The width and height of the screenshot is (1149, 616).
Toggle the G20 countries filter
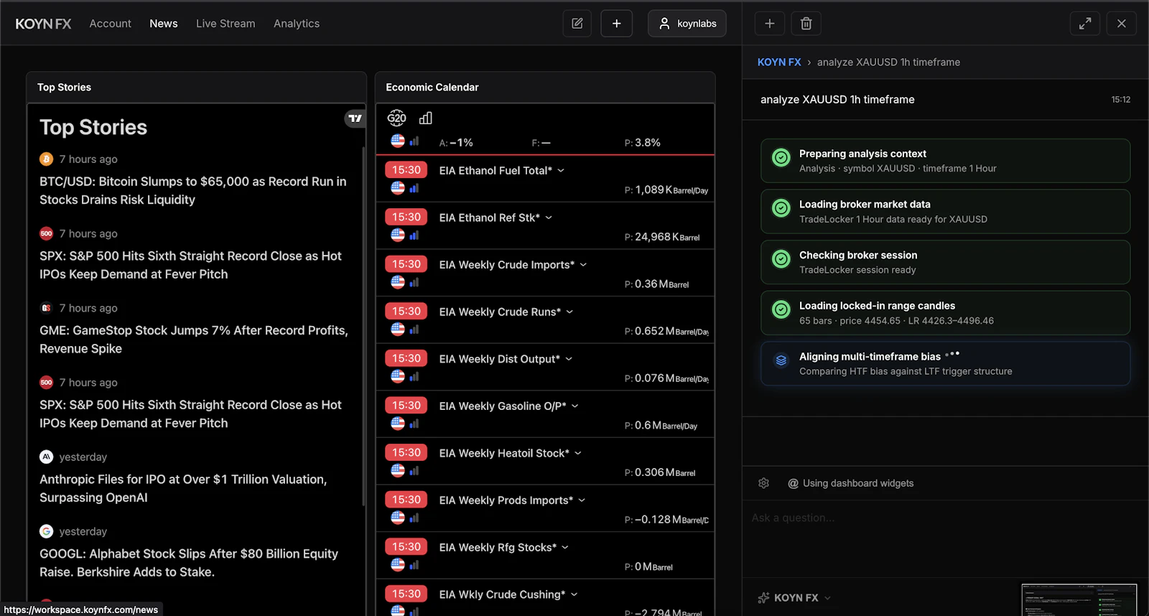(397, 118)
